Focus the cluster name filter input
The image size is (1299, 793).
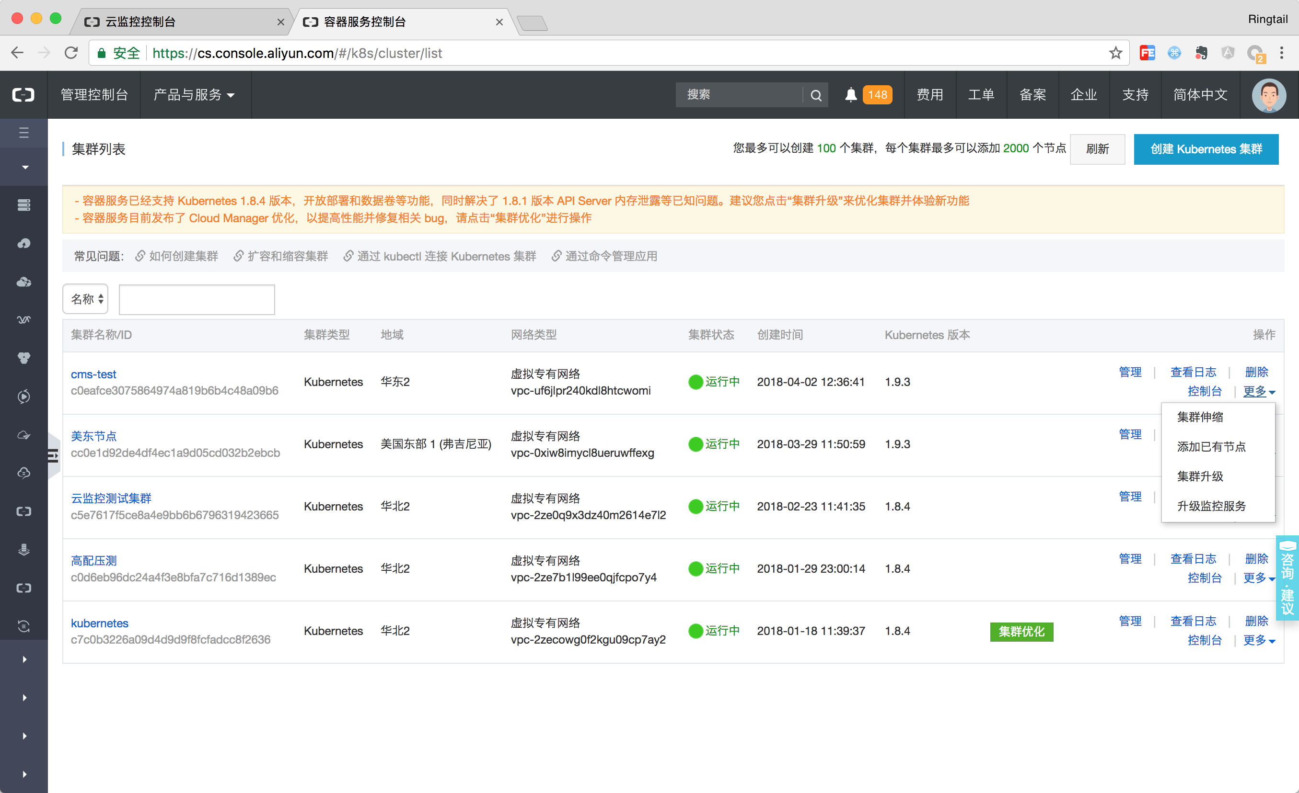click(x=197, y=299)
